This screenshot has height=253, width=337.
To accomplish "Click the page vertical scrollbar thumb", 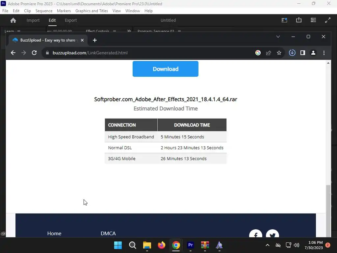I will [328, 211].
